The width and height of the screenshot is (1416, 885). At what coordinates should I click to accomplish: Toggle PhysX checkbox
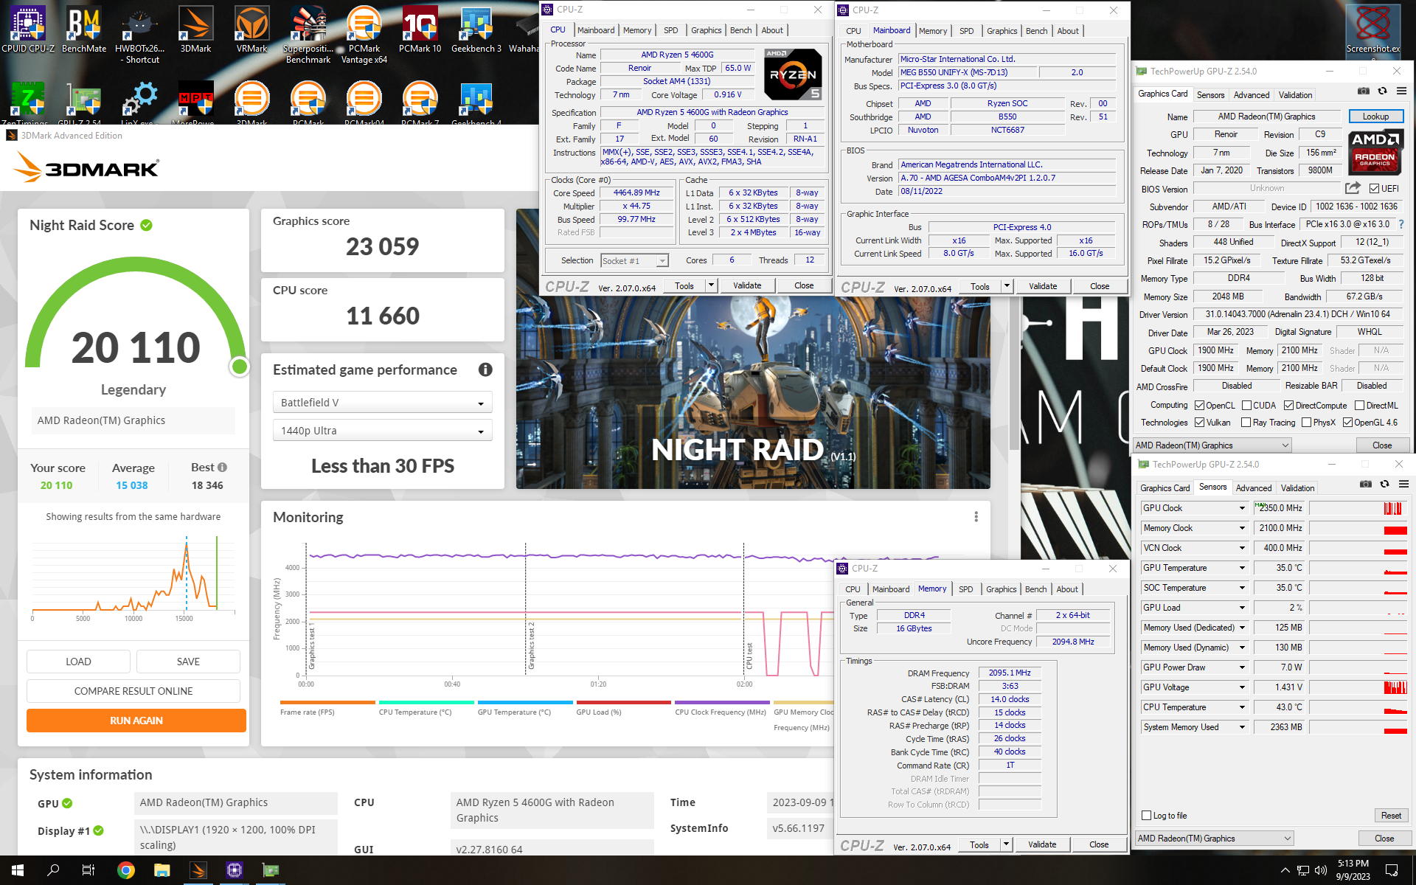coord(1306,423)
